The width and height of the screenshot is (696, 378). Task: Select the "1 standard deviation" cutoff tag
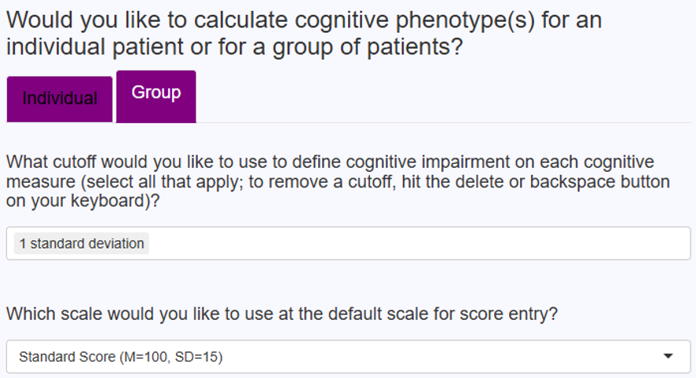(82, 244)
